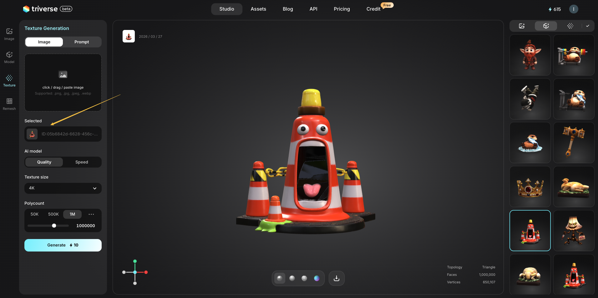
Task: Select the colorful textured render mode sphere
Action: 317,278
